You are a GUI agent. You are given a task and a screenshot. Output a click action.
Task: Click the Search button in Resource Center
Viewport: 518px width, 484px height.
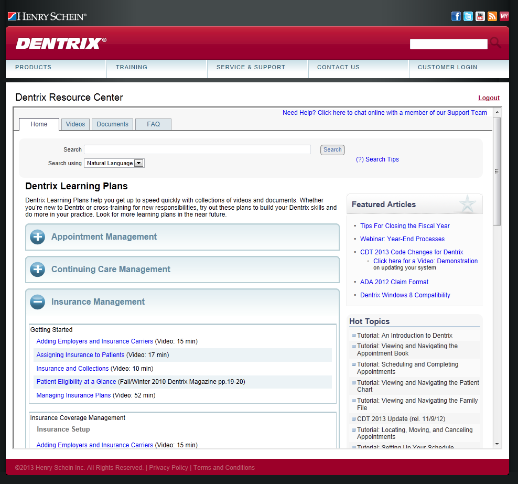pyautogui.click(x=332, y=149)
